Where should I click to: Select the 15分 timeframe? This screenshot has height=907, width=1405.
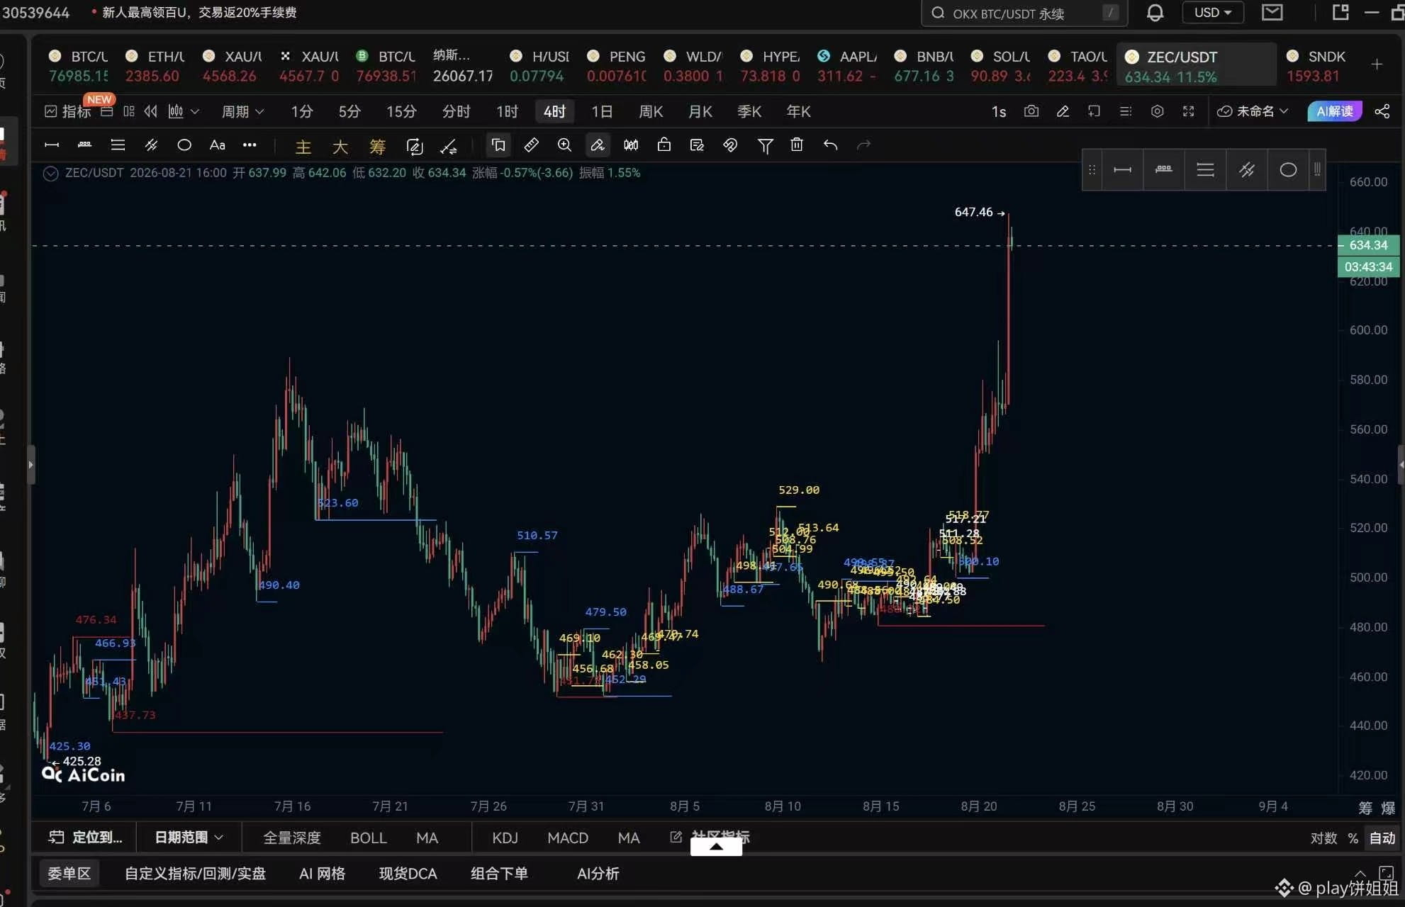(401, 111)
